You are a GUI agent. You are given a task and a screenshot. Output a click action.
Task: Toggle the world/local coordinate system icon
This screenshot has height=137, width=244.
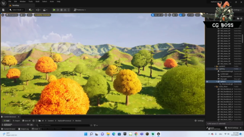(166, 15)
